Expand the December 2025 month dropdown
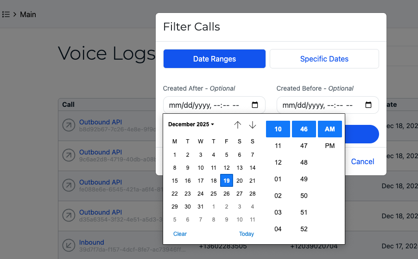 [x=191, y=124]
